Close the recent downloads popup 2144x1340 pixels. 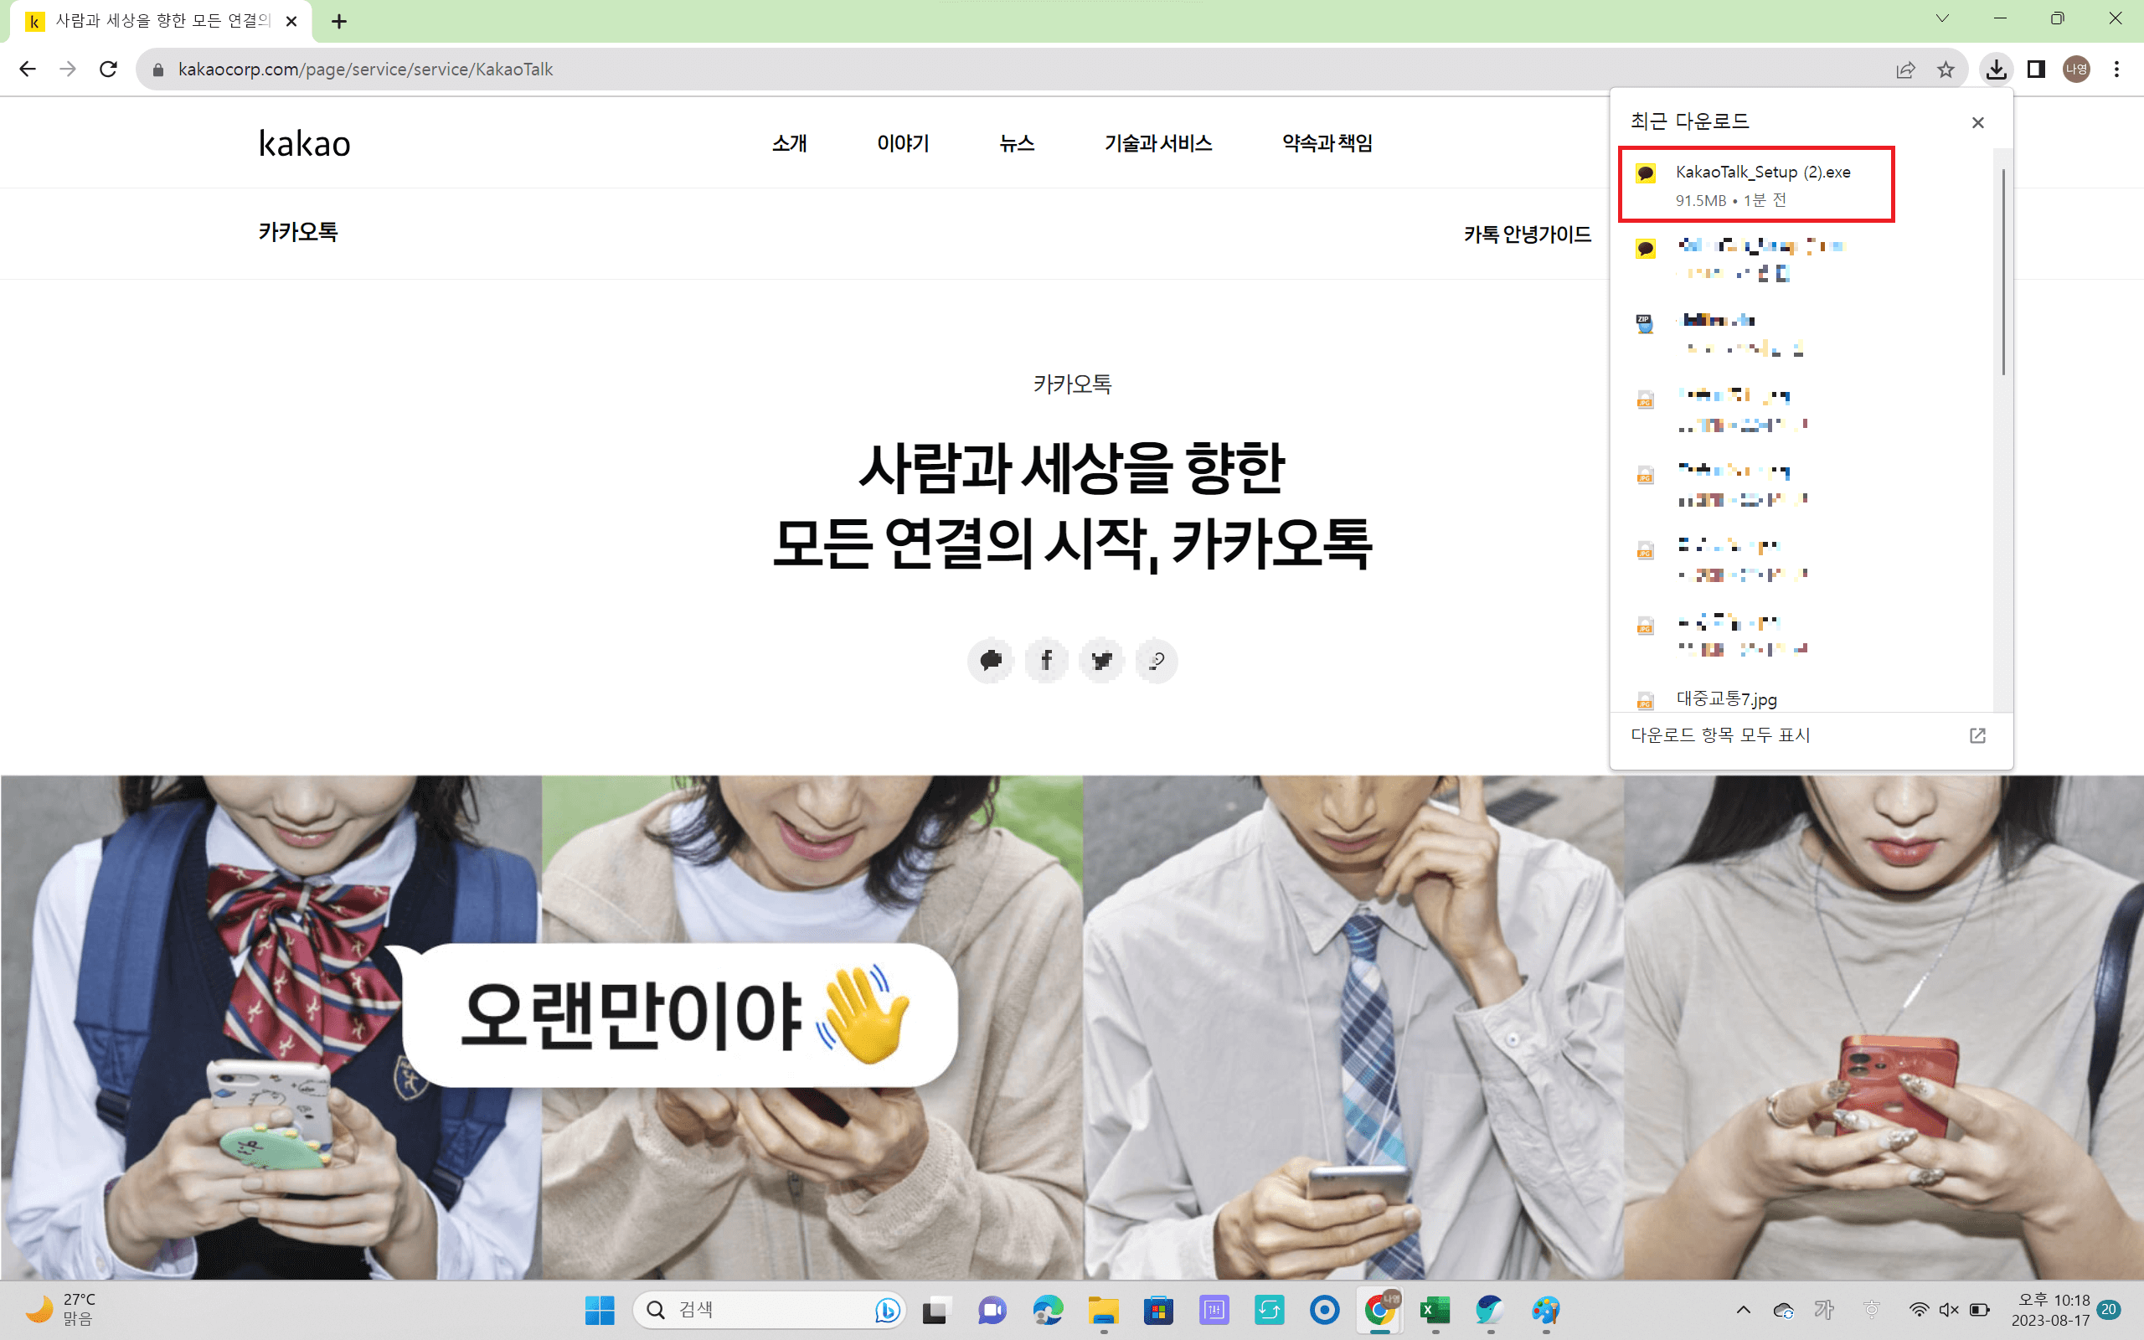[1977, 122]
